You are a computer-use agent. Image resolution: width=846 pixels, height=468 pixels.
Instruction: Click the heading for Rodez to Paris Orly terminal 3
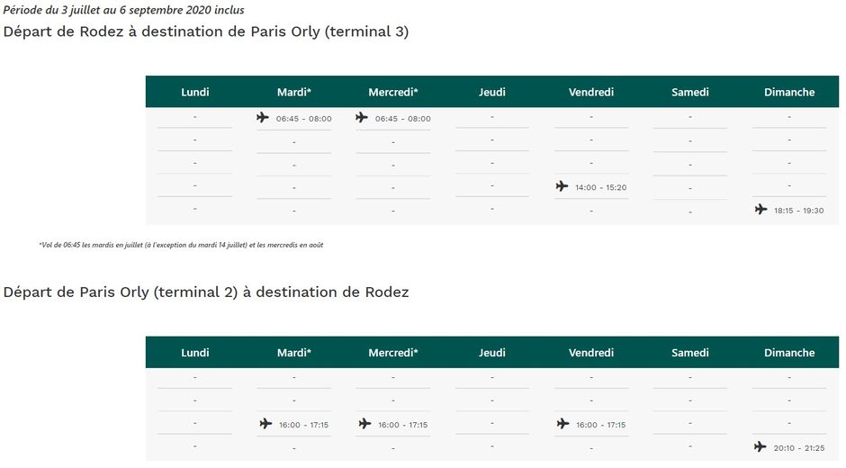pos(206,31)
